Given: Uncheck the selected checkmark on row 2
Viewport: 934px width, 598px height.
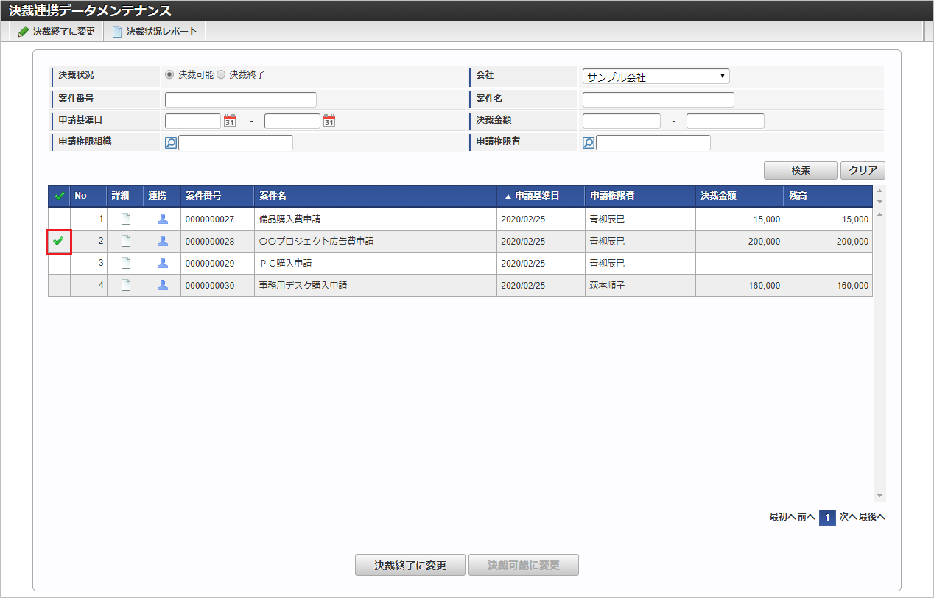Looking at the screenshot, I should 59,241.
